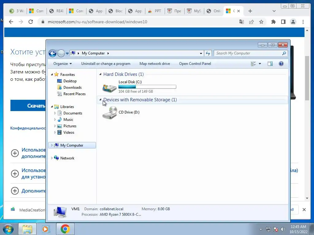This screenshot has width=314, height=235.
Task: Select the Videos library
Action: pos(69,132)
